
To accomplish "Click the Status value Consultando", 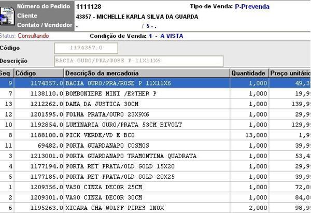I will [x=33, y=36].
